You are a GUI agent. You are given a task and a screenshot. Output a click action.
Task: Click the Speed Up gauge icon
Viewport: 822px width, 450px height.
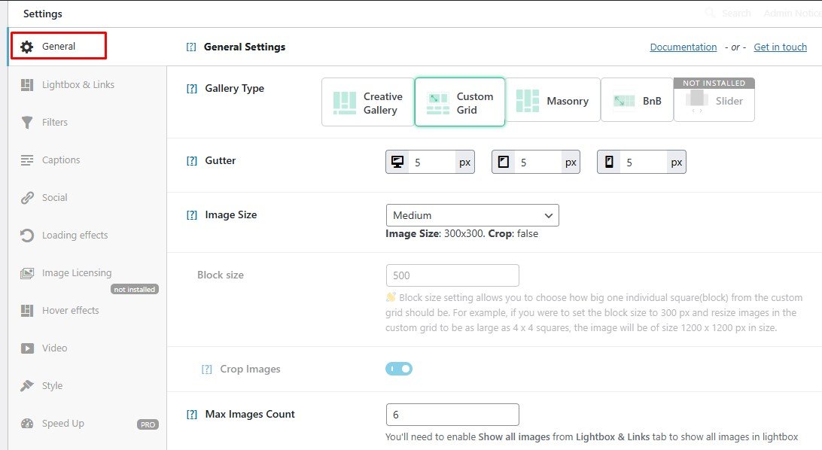click(x=27, y=424)
